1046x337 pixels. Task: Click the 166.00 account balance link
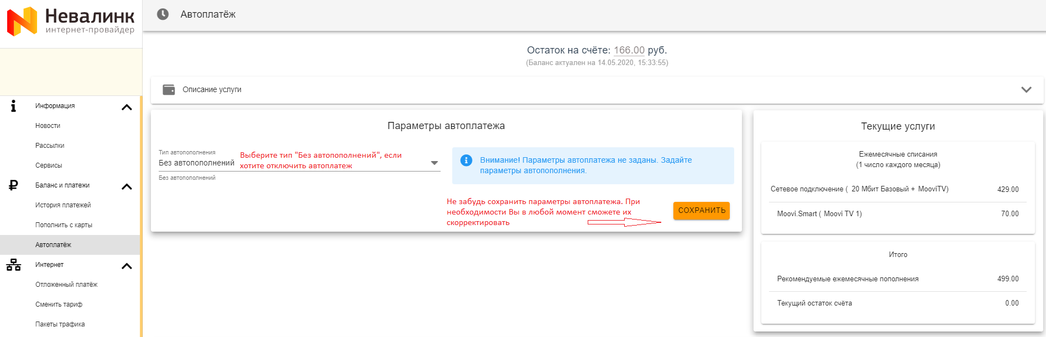[629, 50]
